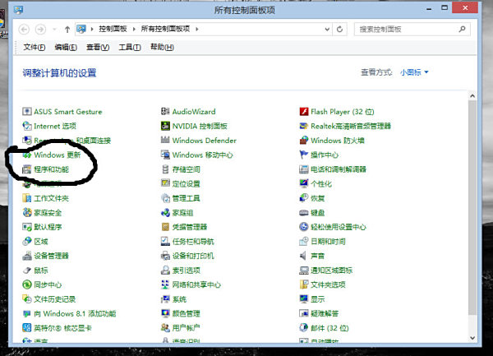Open 网络和共享中心 item
The height and width of the screenshot is (356, 493).
(x=196, y=285)
